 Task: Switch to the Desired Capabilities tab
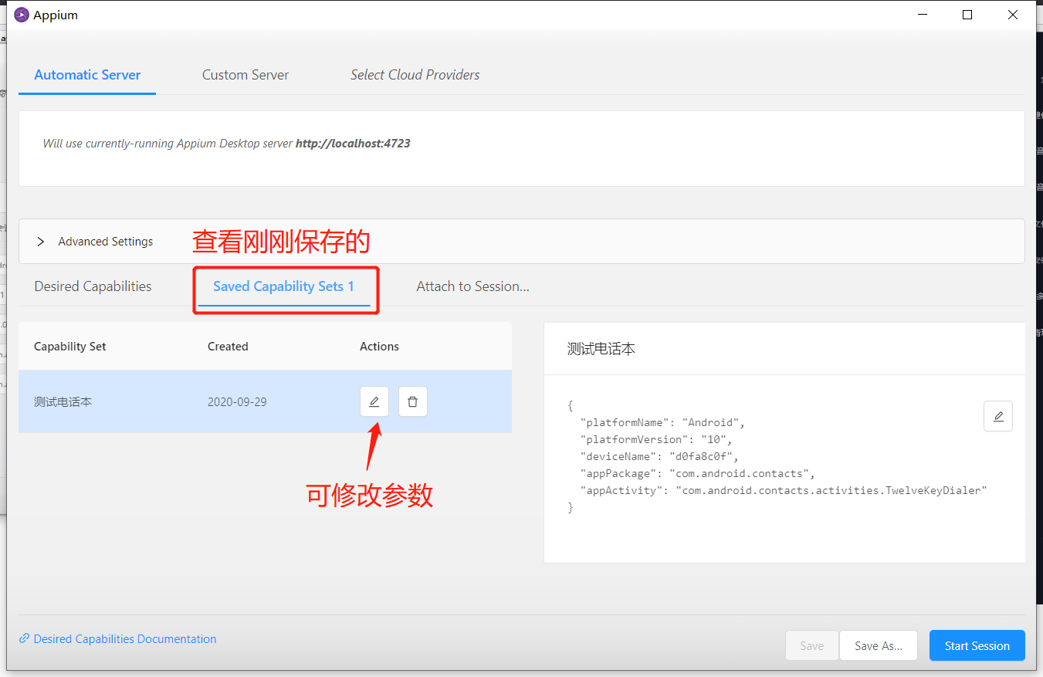pos(93,286)
